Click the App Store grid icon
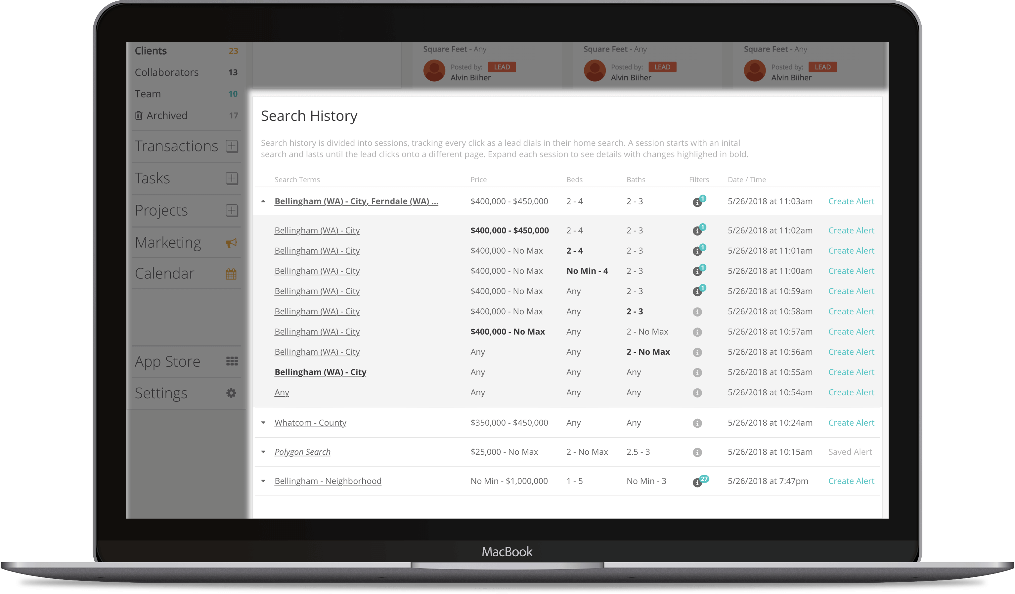 coord(232,361)
